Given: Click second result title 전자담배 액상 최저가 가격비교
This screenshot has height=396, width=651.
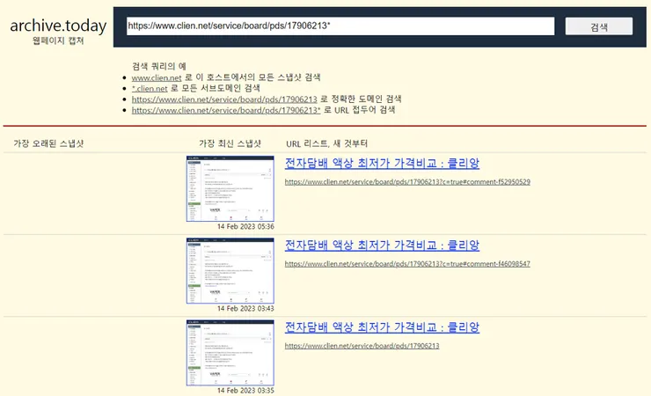Looking at the screenshot, I should 382,246.
